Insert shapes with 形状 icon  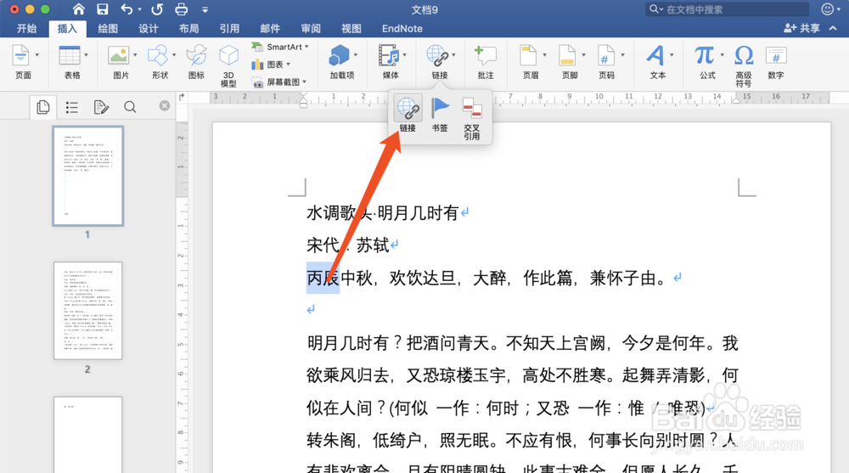pos(158,56)
